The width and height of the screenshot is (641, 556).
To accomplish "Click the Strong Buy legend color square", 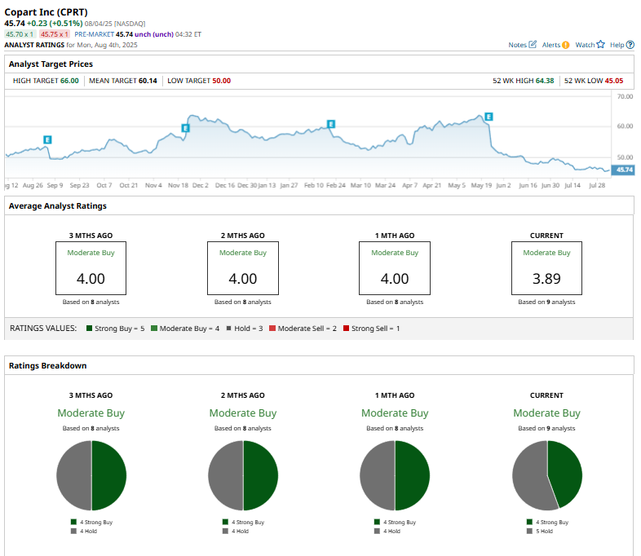I will pos(89,328).
